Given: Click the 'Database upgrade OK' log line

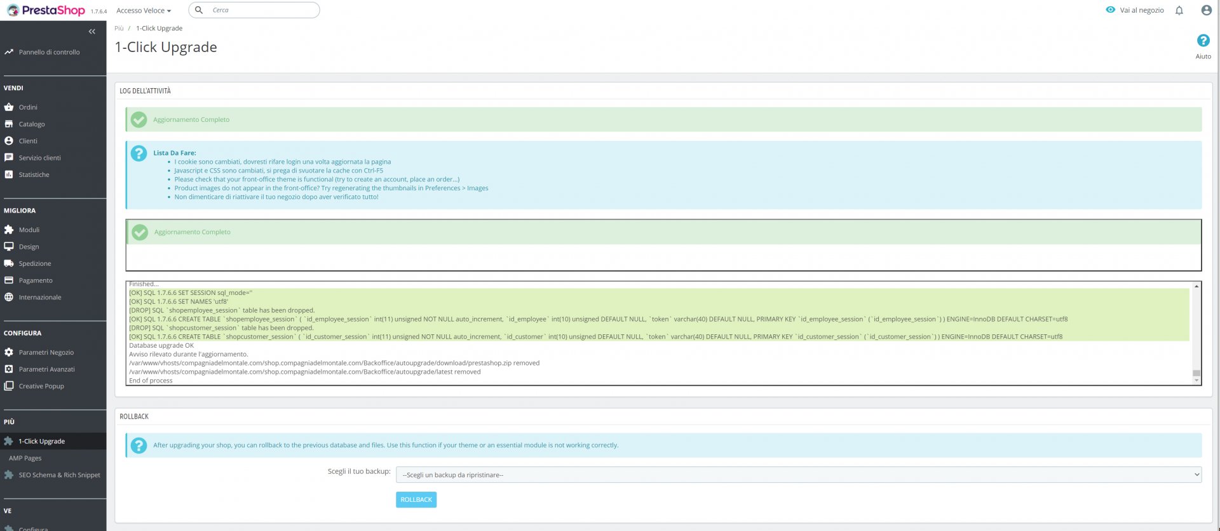Looking at the screenshot, I should (x=161, y=346).
